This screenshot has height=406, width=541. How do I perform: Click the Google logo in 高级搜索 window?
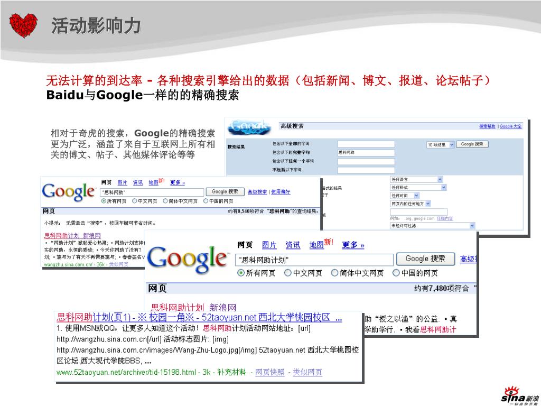(x=249, y=127)
